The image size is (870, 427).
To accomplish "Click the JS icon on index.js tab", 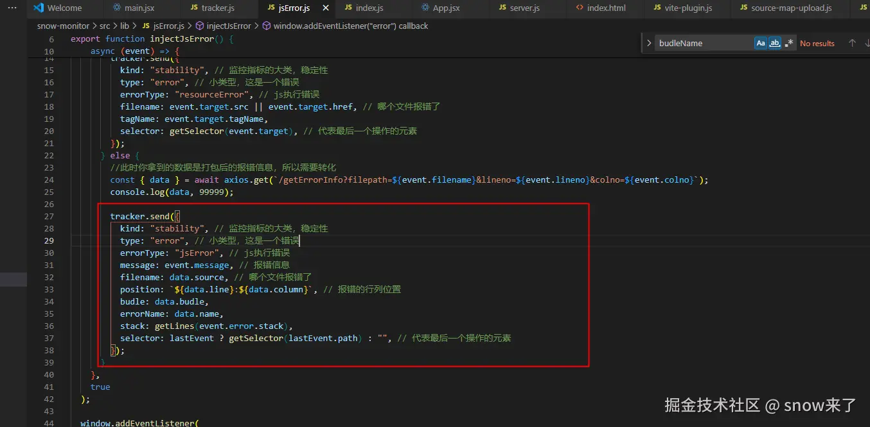I will [348, 8].
